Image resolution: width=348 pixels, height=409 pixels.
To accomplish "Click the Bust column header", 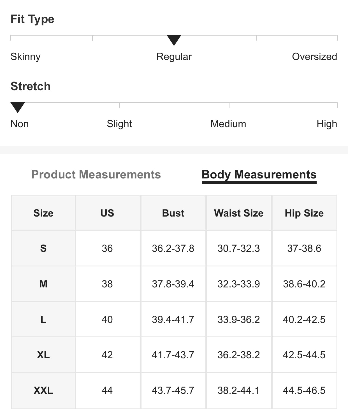I will (173, 213).
